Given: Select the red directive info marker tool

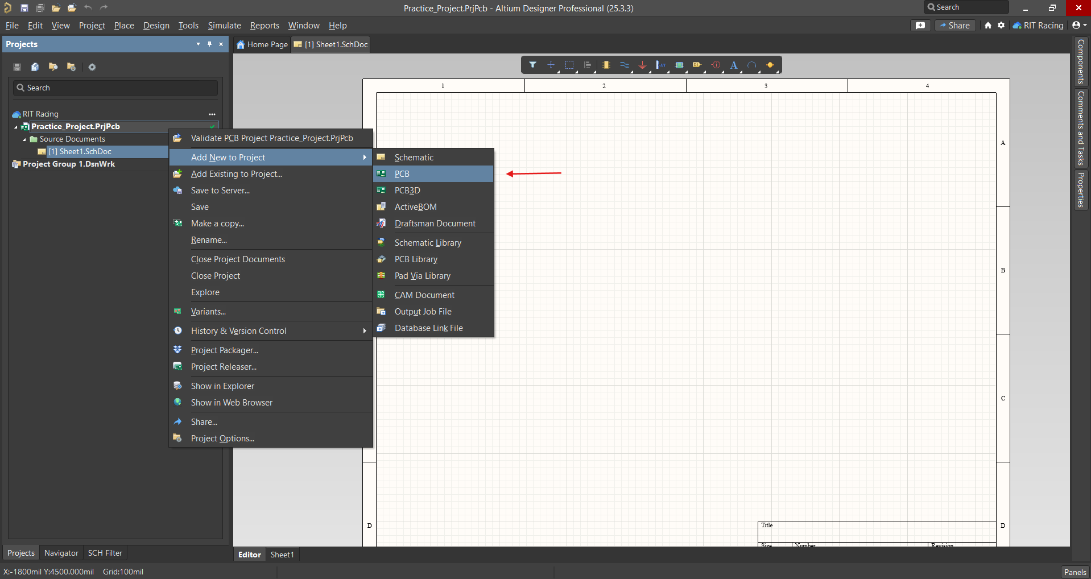Looking at the screenshot, I should (x=716, y=65).
